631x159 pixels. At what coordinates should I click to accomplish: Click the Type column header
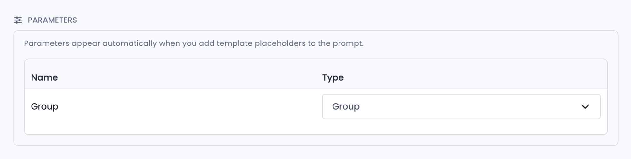coord(333,77)
